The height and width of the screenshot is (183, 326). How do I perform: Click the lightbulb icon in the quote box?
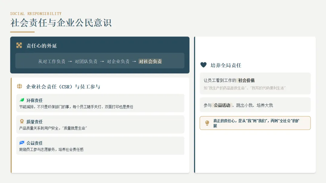click(207, 123)
